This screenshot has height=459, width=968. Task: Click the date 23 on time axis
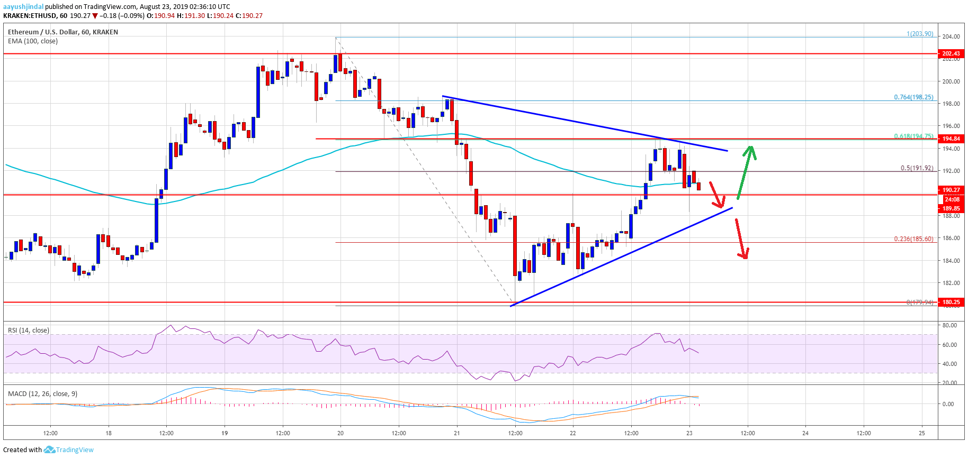(689, 433)
